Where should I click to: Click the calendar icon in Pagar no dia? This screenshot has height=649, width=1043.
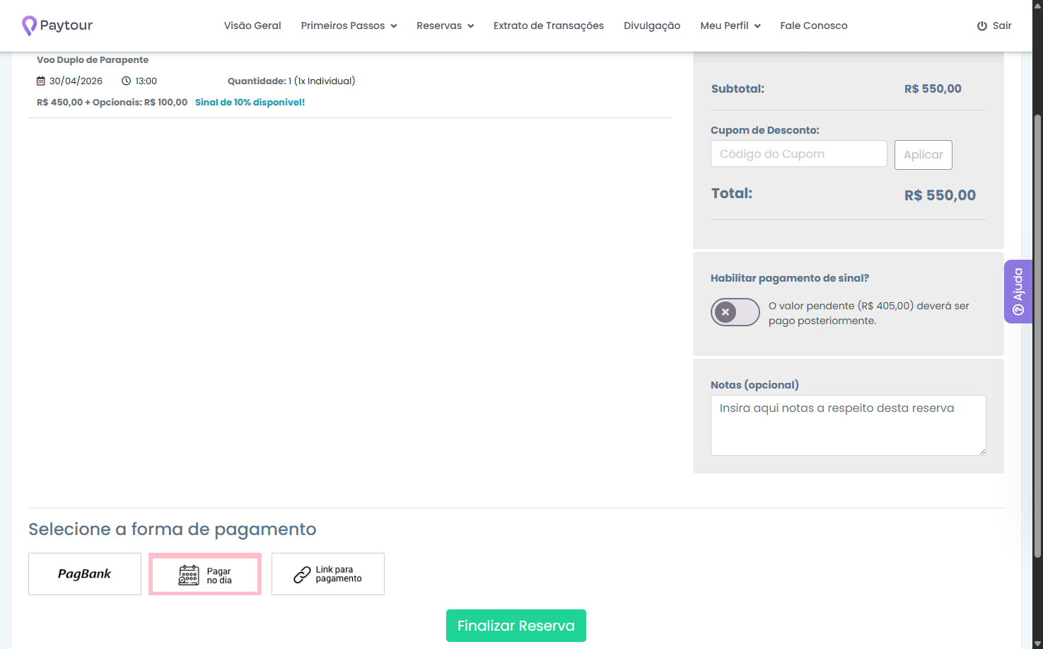[189, 575]
